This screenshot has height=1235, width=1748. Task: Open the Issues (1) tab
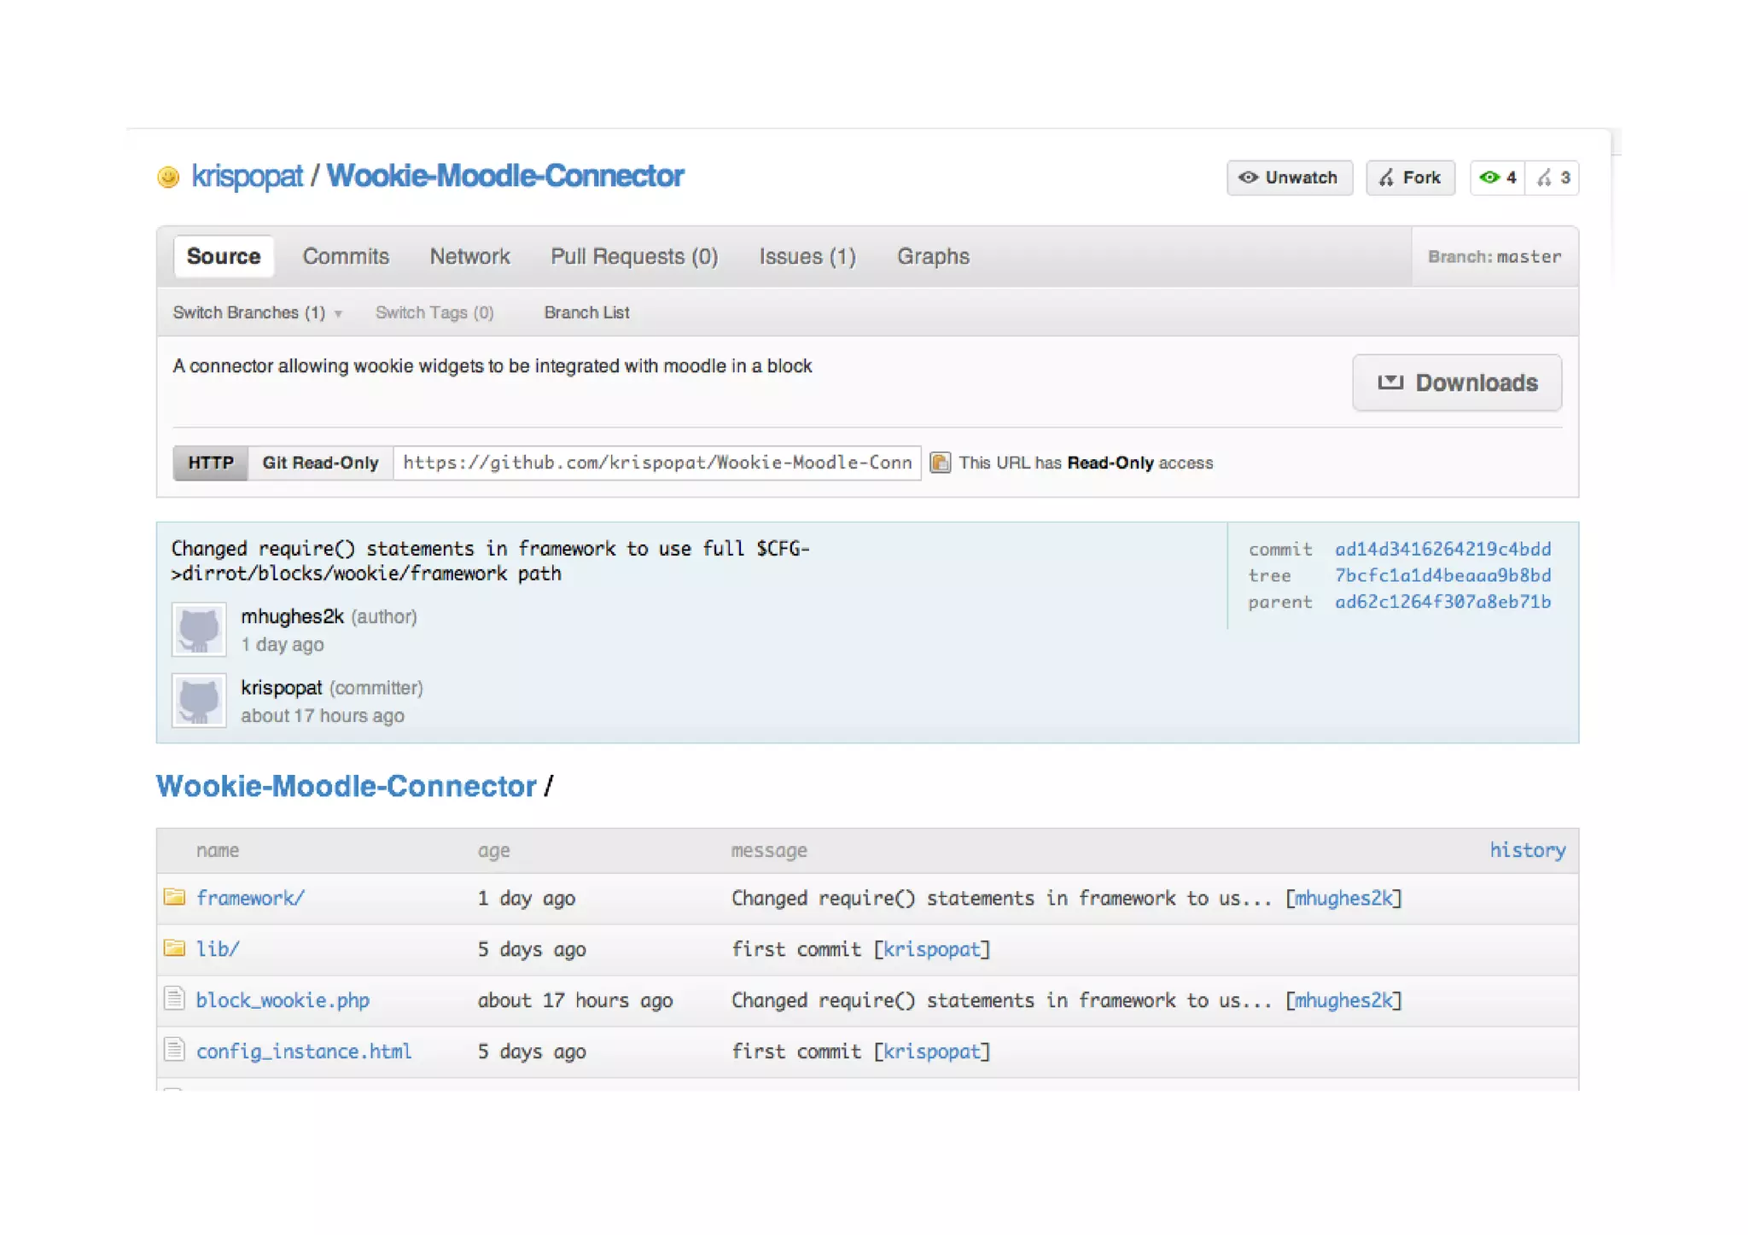tap(807, 256)
